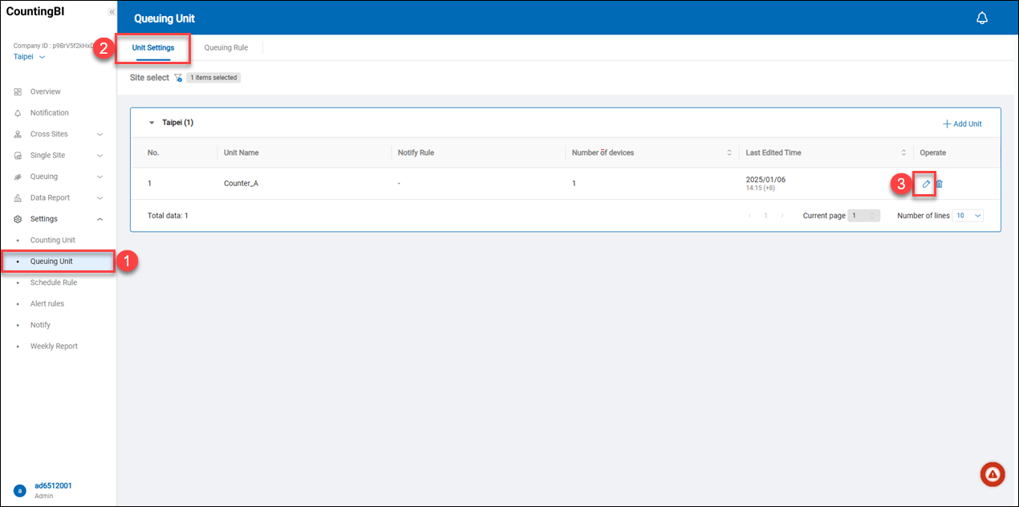Select the Unit Settings tab

pyautogui.click(x=152, y=48)
